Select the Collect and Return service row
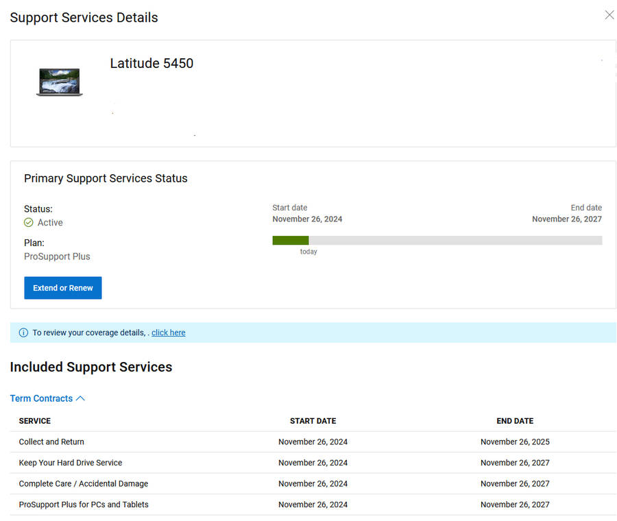This screenshot has width=617, height=521. click(51, 442)
